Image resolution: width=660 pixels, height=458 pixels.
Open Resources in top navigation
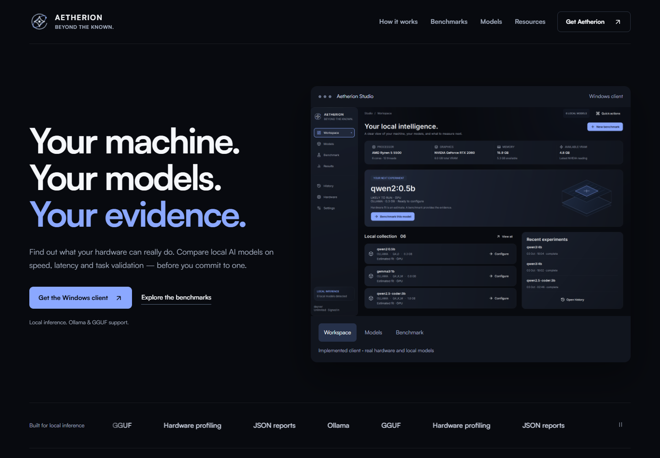pos(530,22)
